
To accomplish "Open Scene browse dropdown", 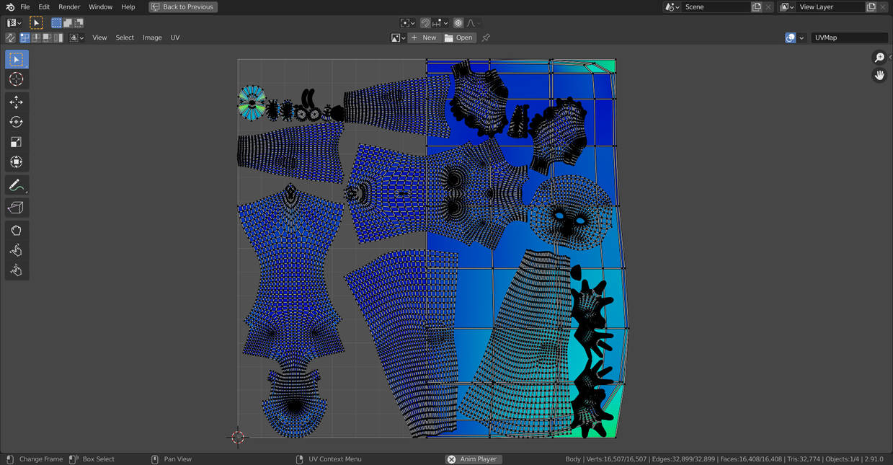I will 672,6.
